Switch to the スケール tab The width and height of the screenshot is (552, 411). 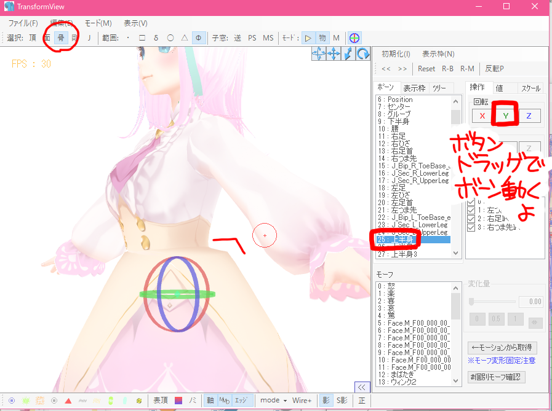pos(531,88)
